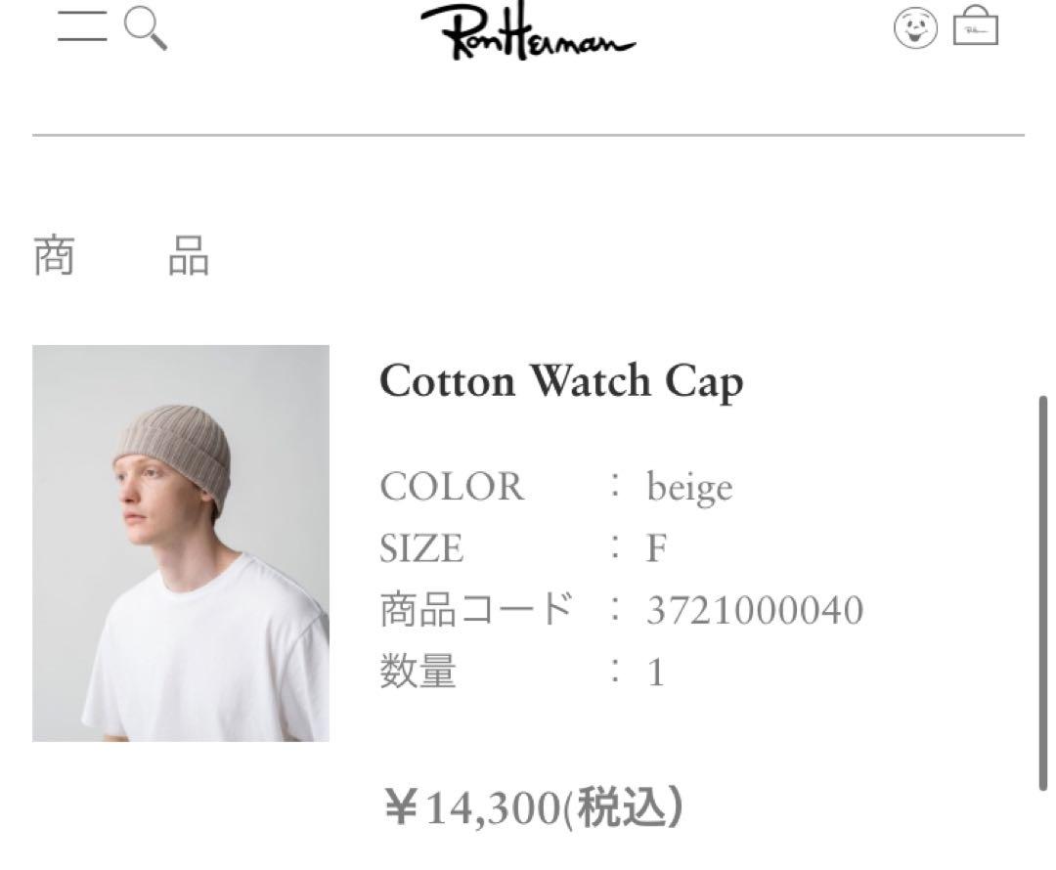The height and width of the screenshot is (870, 1056).
Task: Click the 商品 section heading
Action: (x=121, y=256)
